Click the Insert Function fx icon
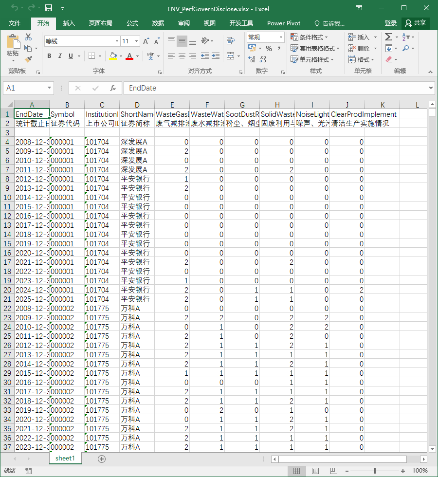438x477 pixels. pos(113,88)
